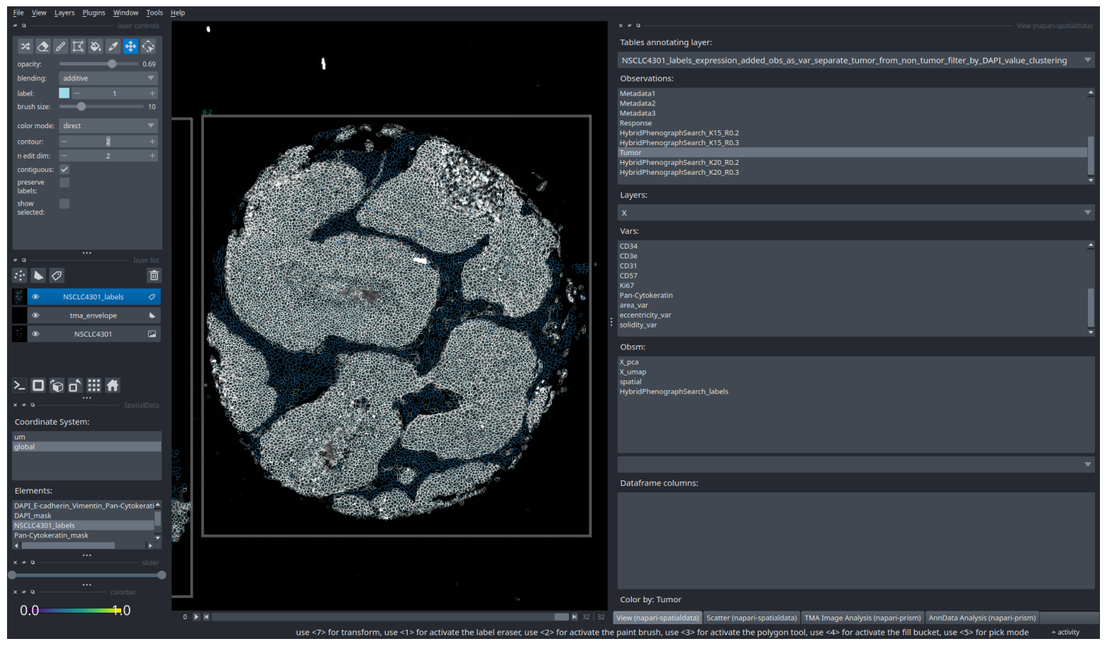Open the File menu
The image size is (1107, 646).
coord(18,13)
